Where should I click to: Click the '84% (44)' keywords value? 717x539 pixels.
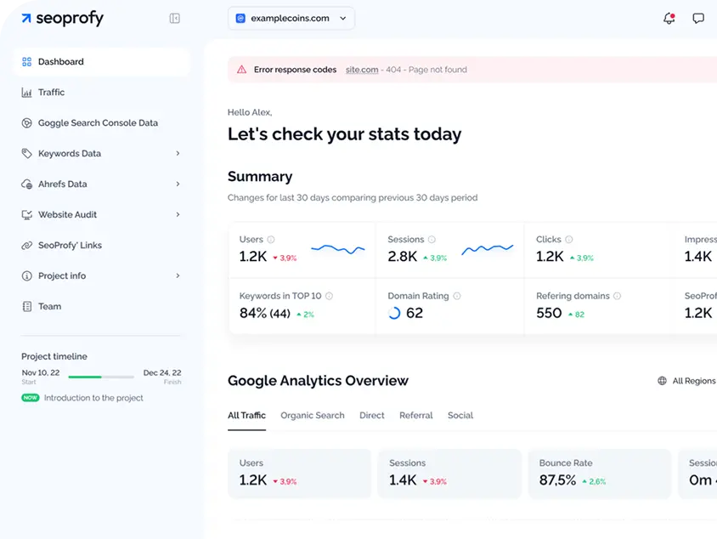tap(265, 314)
